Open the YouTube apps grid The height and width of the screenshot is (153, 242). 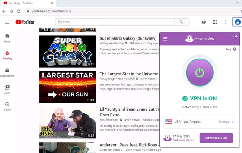[x=215, y=22]
